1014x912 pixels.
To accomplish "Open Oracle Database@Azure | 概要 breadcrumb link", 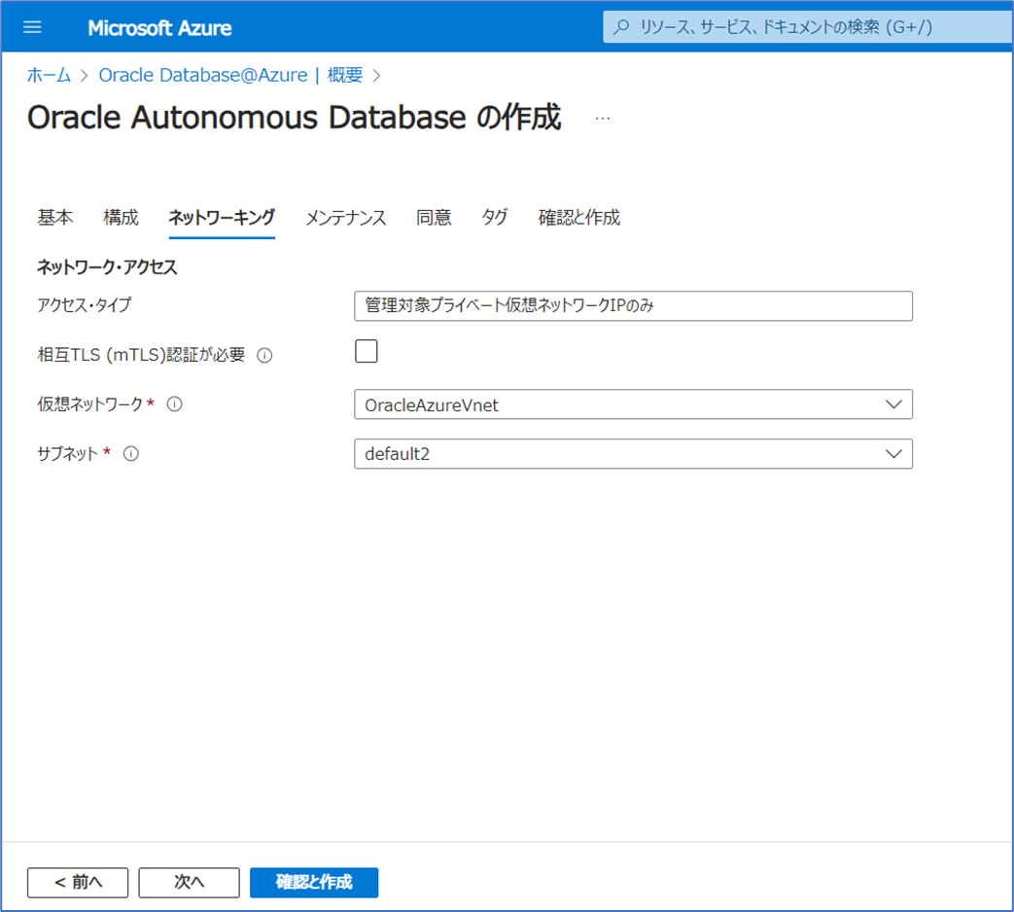I will click(x=230, y=75).
